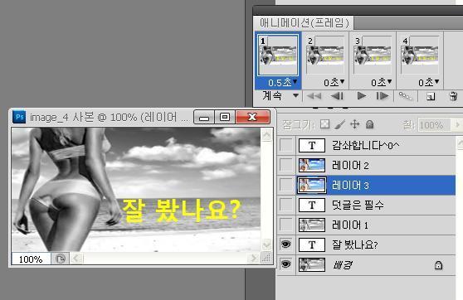This screenshot has height=300, width=463.
Task: Hide the 배경 background layer
Action: 285,264
